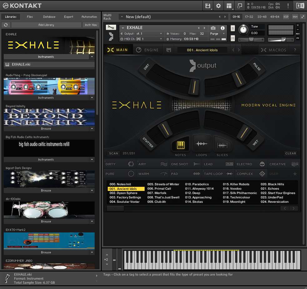Click the CLEAR button

coord(291,153)
